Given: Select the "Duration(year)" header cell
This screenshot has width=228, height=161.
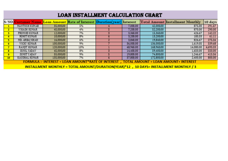Looking at the screenshot, I should point(109,22).
